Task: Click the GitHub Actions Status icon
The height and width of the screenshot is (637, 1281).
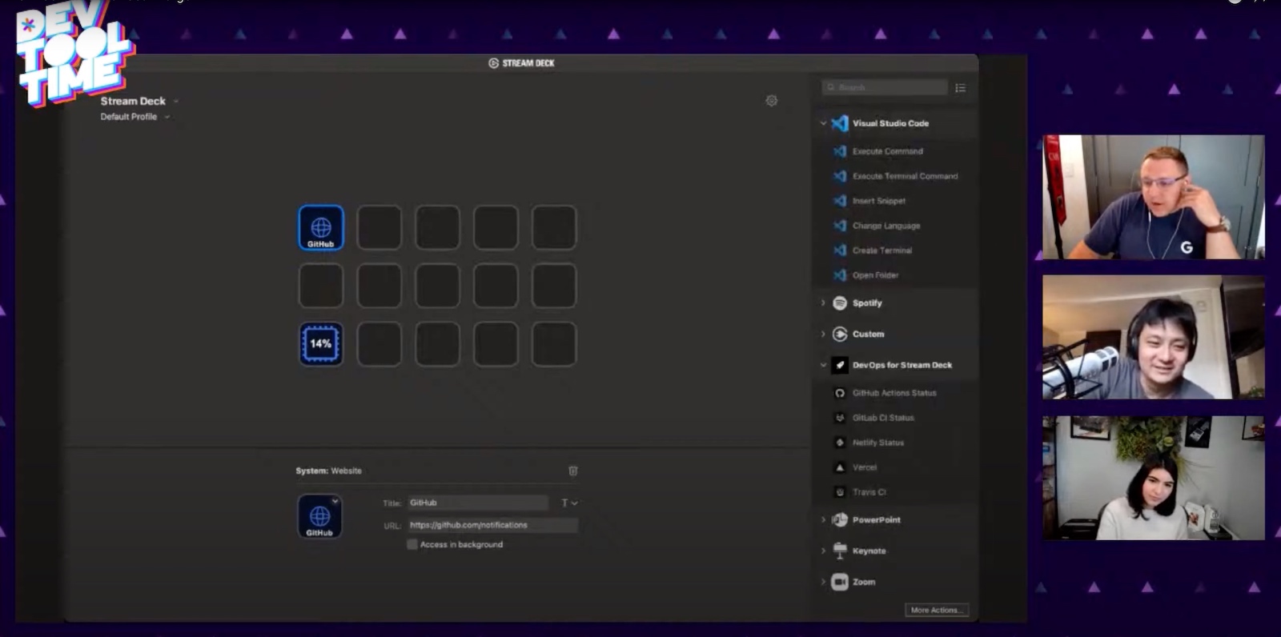Action: click(840, 393)
